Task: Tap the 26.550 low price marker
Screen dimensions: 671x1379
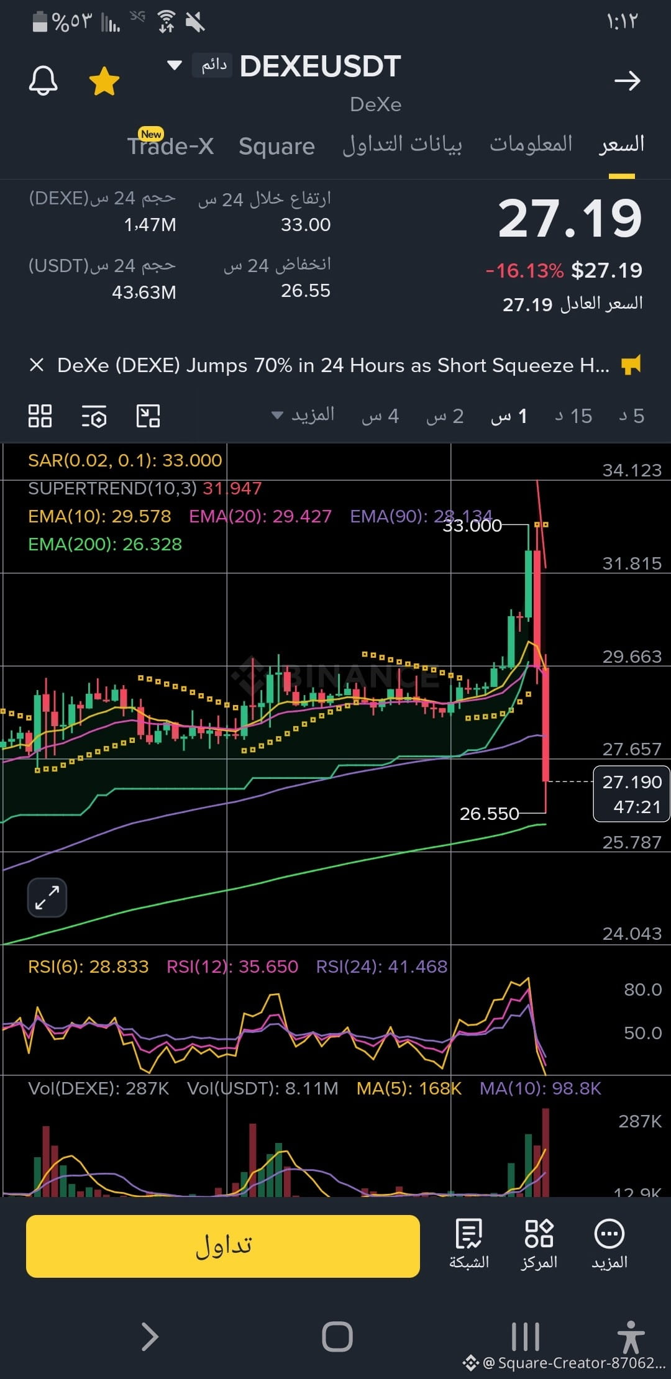Action: tap(489, 814)
